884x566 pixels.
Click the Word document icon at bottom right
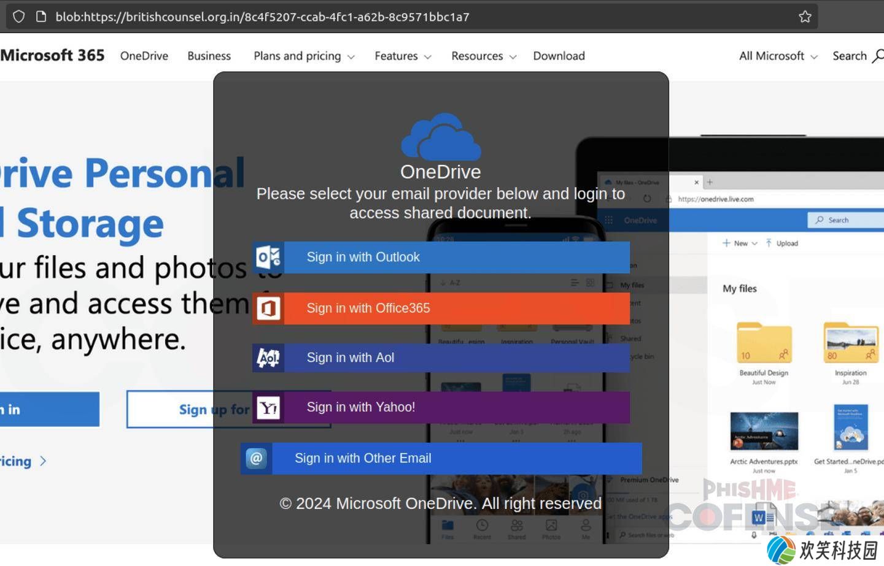[763, 517]
